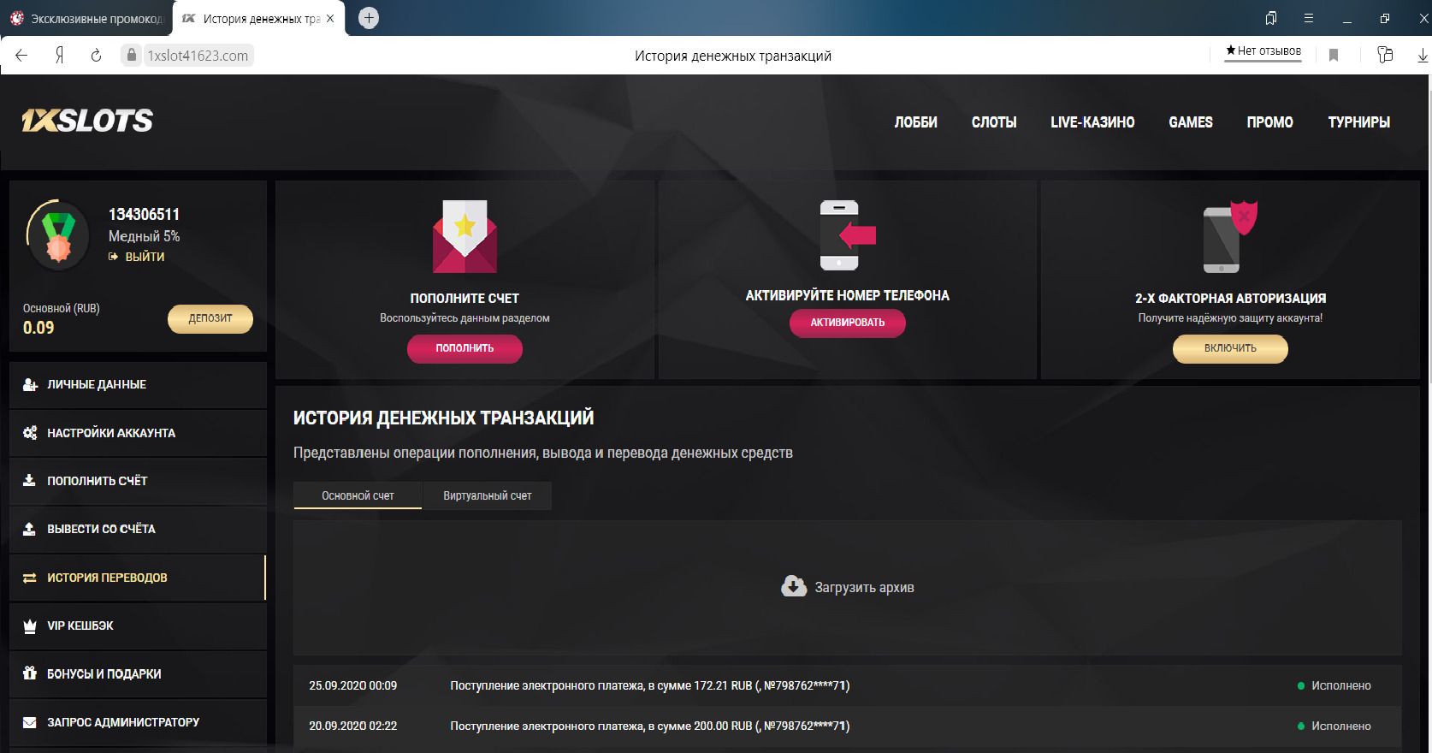Open the browser main menu icon
The image size is (1432, 753).
(x=1308, y=18)
